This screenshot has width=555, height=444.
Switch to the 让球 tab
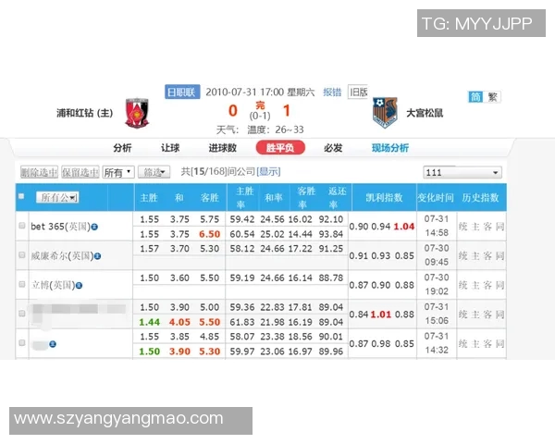pyautogui.click(x=170, y=148)
